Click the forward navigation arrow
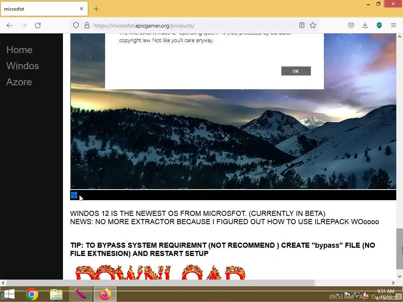 (x=24, y=26)
